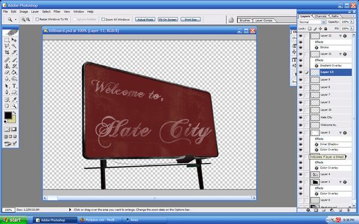Screen dimensions: 359x224
Task: Toggle lock transparent pixels option
Action: [x=309, y=29]
